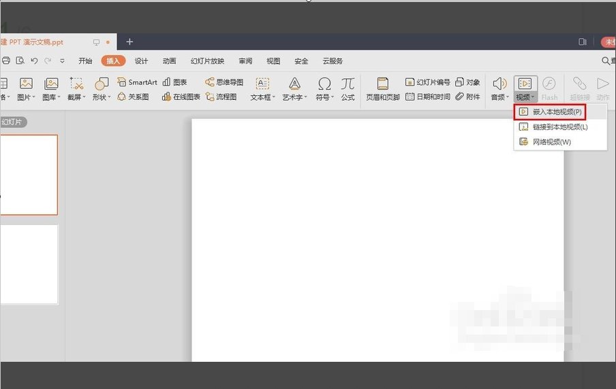Insert a 流程图 flowchart
The width and height of the screenshot is (616, 389).
coord(221,97)
